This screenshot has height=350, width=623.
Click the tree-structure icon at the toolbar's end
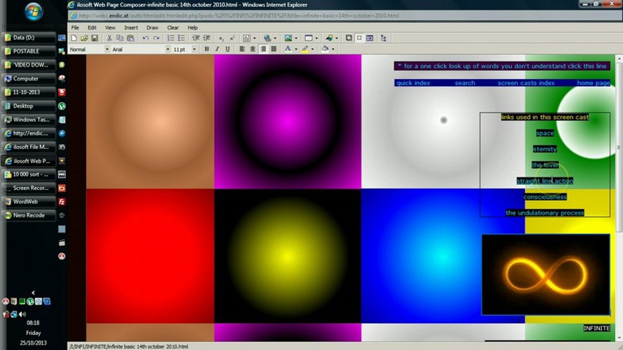pos(383,38)
